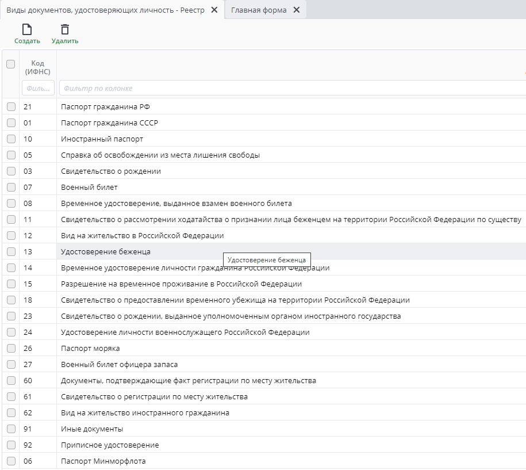Select the Приписное удостоверение entry
This screenshot has width=526, height=470.
click(x=110, y=445)
